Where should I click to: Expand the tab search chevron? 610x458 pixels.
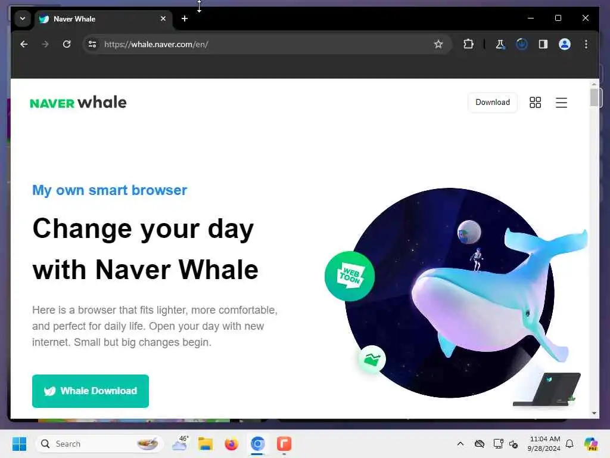tap(23, 18)
